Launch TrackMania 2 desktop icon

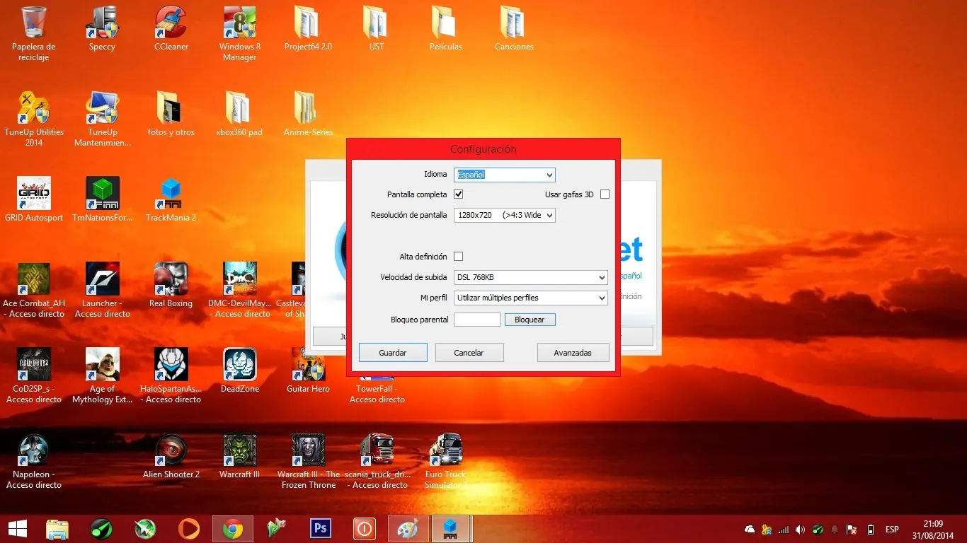coord(171,199)
